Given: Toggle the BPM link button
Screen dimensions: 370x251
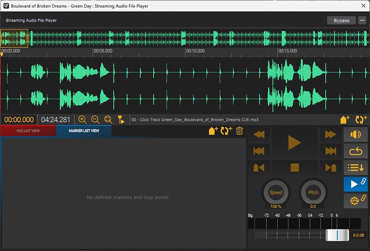Looking at the screenshot, I should point(356,201).
